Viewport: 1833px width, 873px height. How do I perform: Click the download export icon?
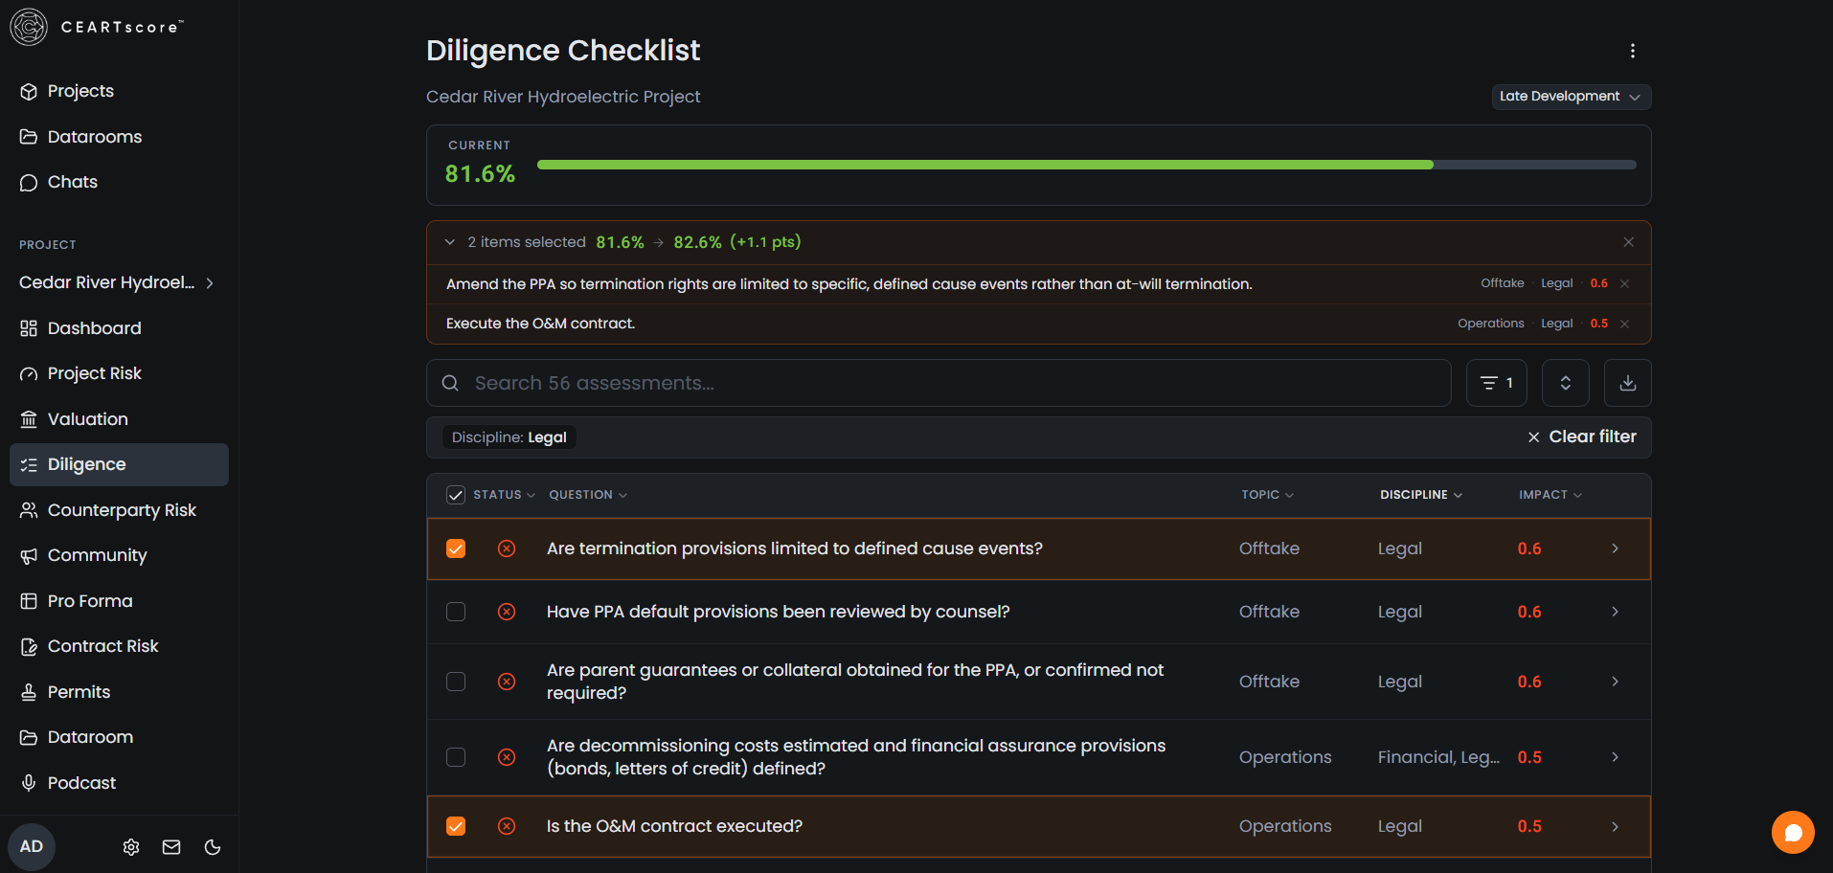click(x=1628, y=383)
